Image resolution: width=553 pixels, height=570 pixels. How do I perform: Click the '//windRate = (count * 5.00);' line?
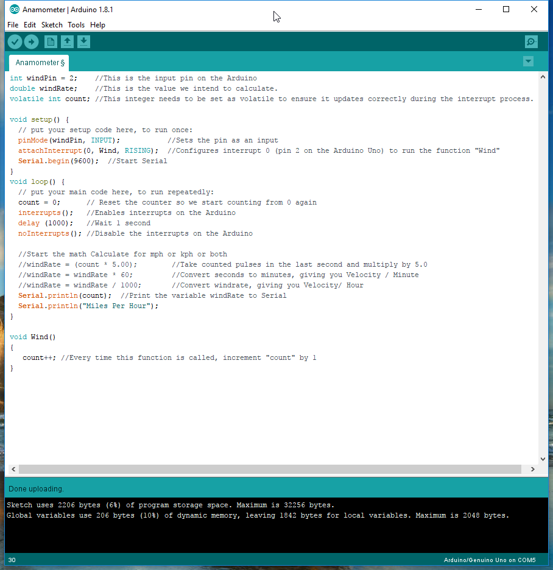[77, 265]
